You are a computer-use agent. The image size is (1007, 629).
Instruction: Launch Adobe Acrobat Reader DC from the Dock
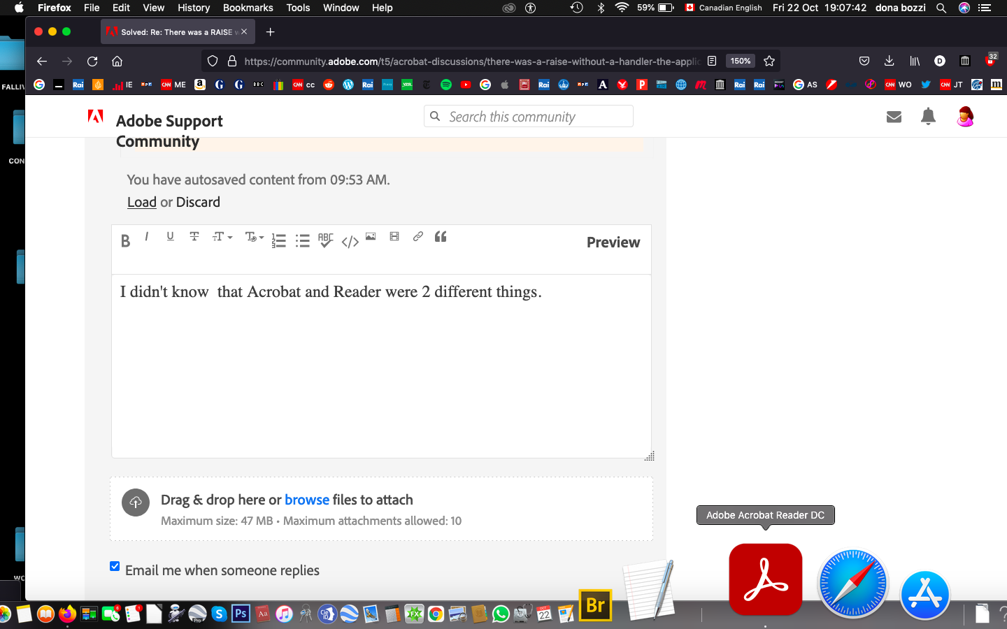[765, 579]
